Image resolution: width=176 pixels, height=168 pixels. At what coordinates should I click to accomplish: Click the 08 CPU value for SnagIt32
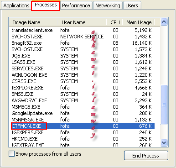point(115,43)
